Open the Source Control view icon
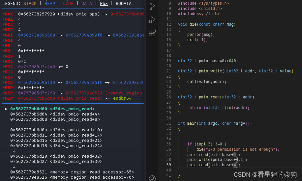This screenshot has height=181, width=302. [152, 7]
